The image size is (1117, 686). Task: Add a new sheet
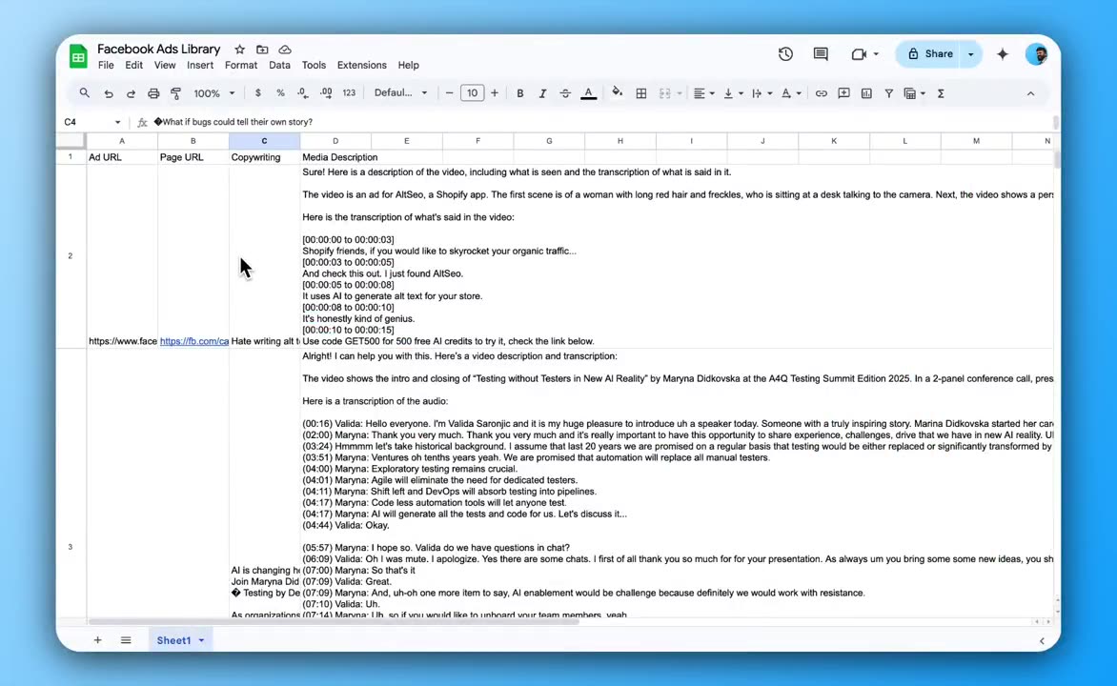97,640
